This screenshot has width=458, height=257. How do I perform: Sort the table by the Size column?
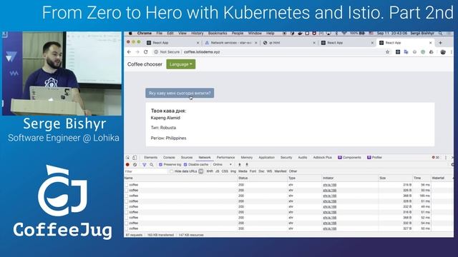tap(395, 178)
